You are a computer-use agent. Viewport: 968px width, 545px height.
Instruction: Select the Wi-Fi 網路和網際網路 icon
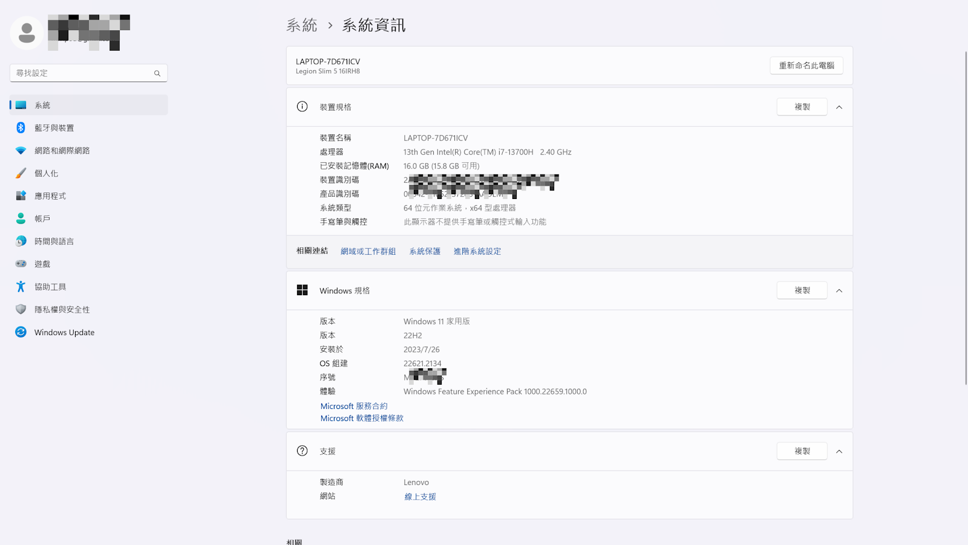(21, 151)
